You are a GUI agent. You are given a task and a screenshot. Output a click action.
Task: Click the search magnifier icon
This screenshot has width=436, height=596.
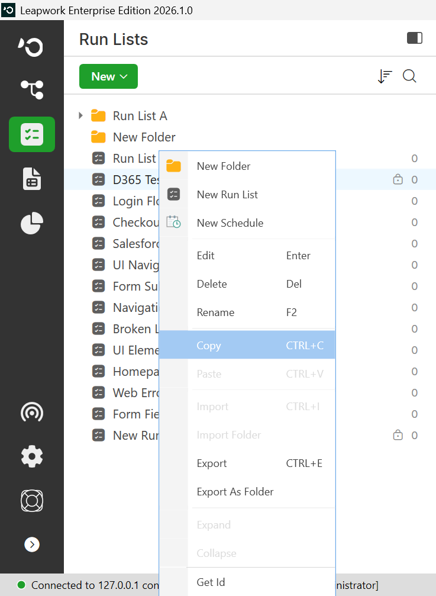pyautogui.click(x=409, y=76)
